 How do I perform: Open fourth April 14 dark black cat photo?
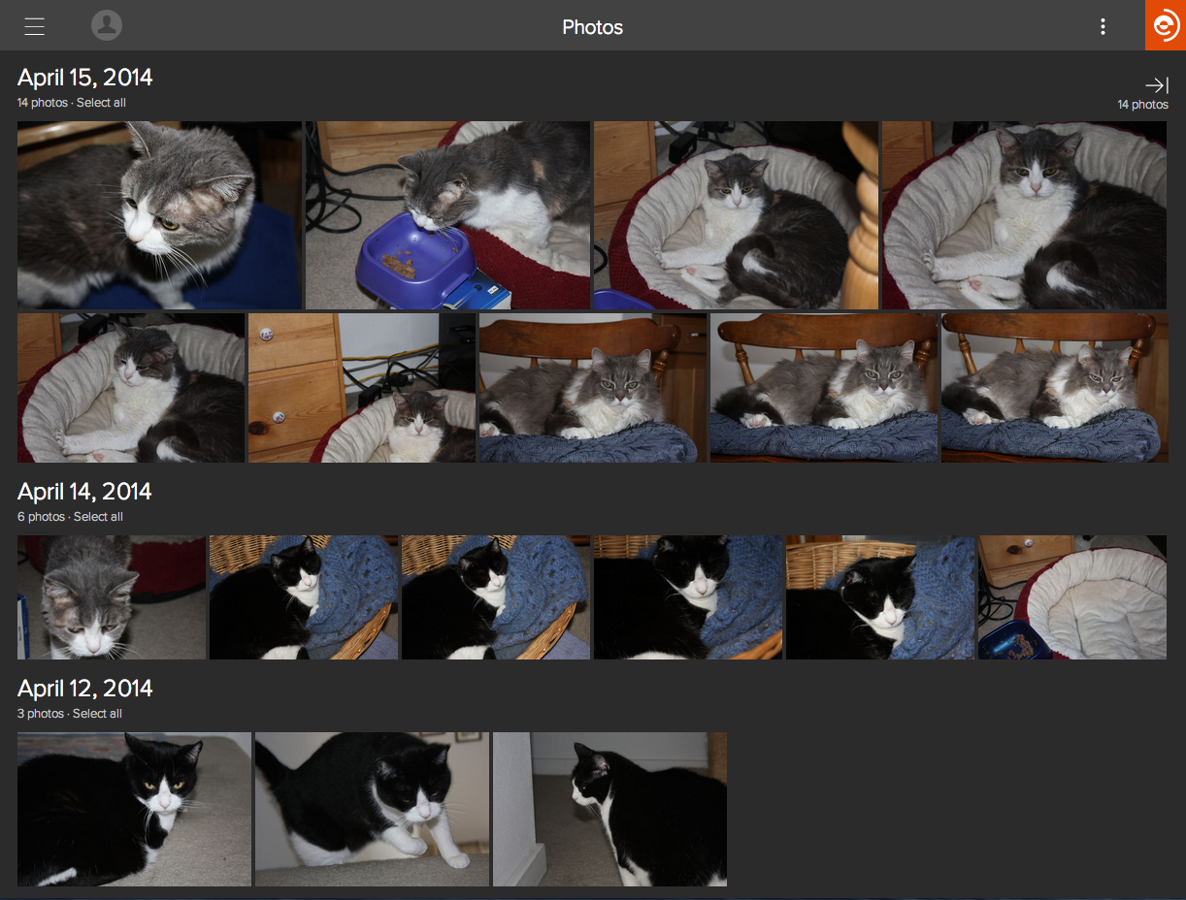click(688, 597)
